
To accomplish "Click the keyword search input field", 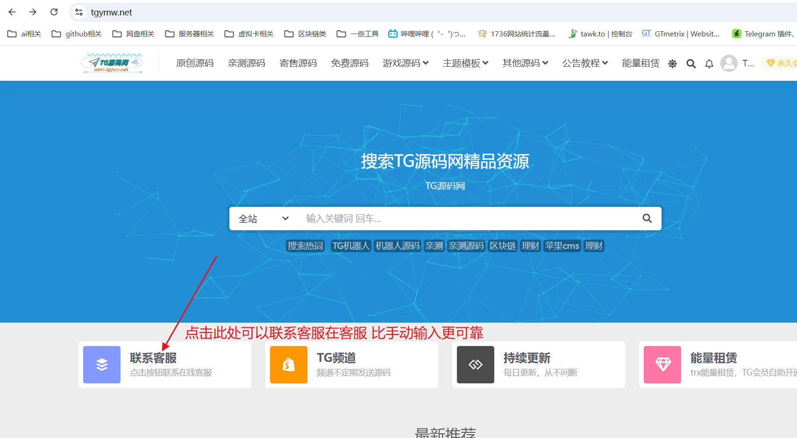I will (x=467, y=219).
